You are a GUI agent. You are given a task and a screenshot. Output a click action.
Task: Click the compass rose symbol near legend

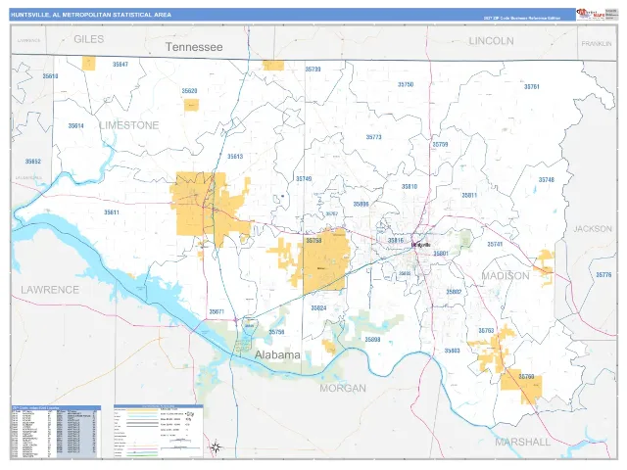click(216, 446)
